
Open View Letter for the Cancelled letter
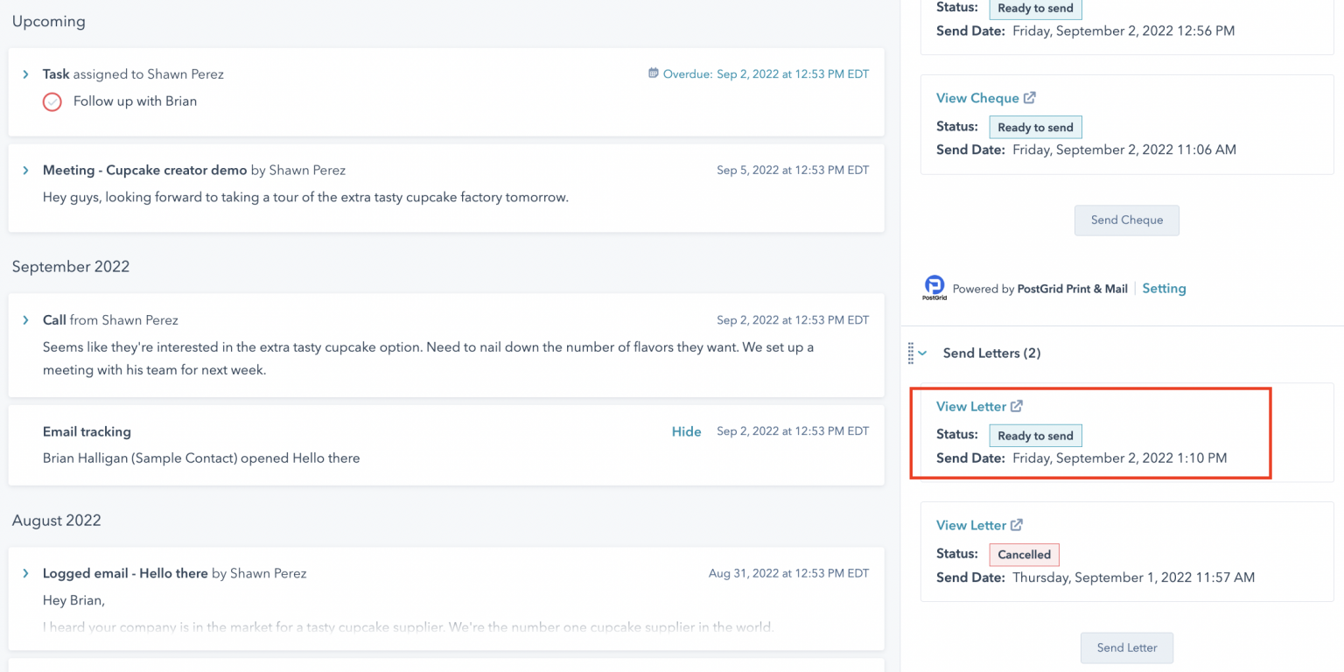pyautogui.click(x=971, y=525)
